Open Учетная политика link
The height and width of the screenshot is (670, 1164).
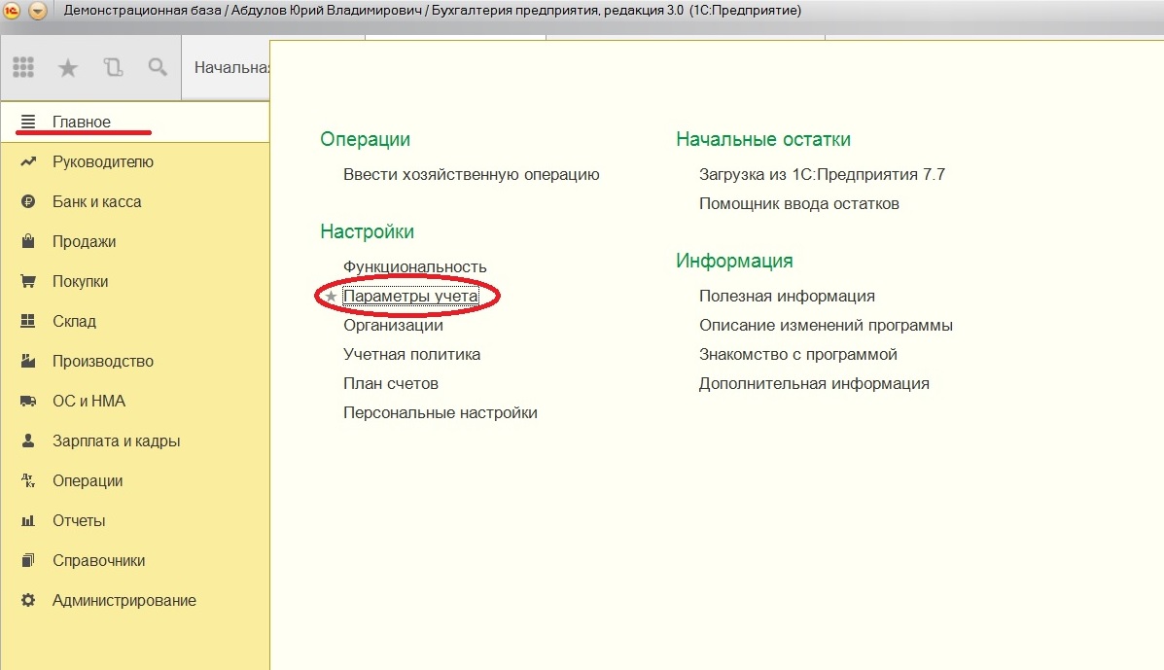click(412, 354)
